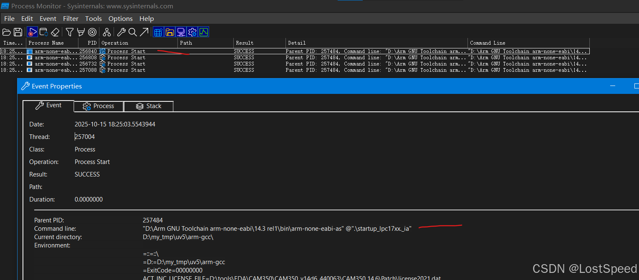Image resolution: width=639 pixels, height=280 pixels.
Task: Select the row with PID 256808
Action: (295, 58)
